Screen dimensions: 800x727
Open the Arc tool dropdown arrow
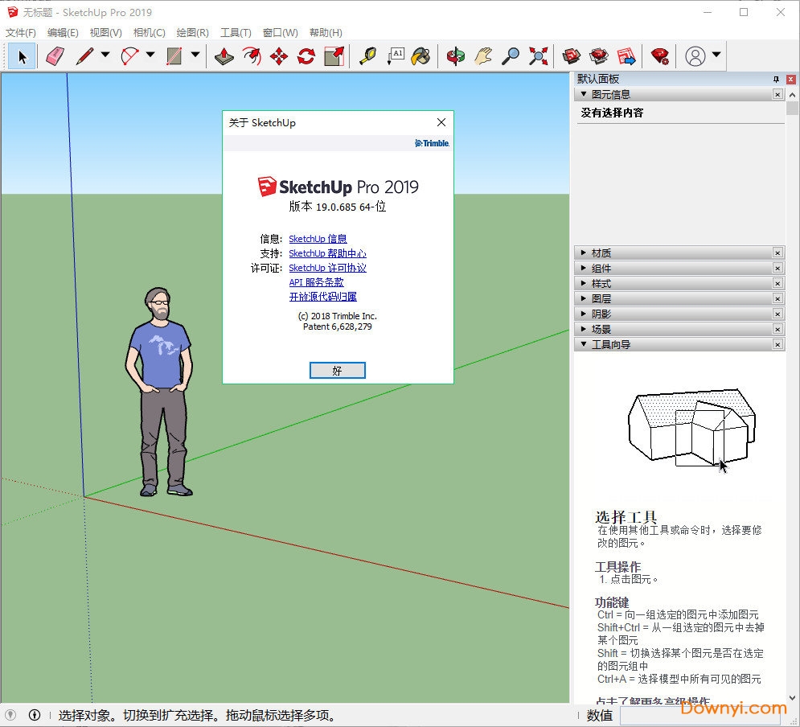coord(150,55)
